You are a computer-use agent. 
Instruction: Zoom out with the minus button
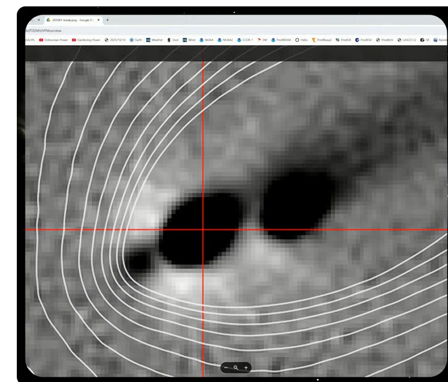pos(226,367)
